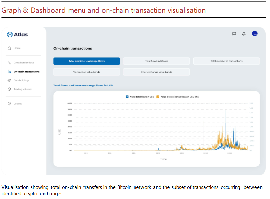Screen dimensions: 270x199
Task: Uncheck Value total flows in USD
Action: [x=127, y=97]
